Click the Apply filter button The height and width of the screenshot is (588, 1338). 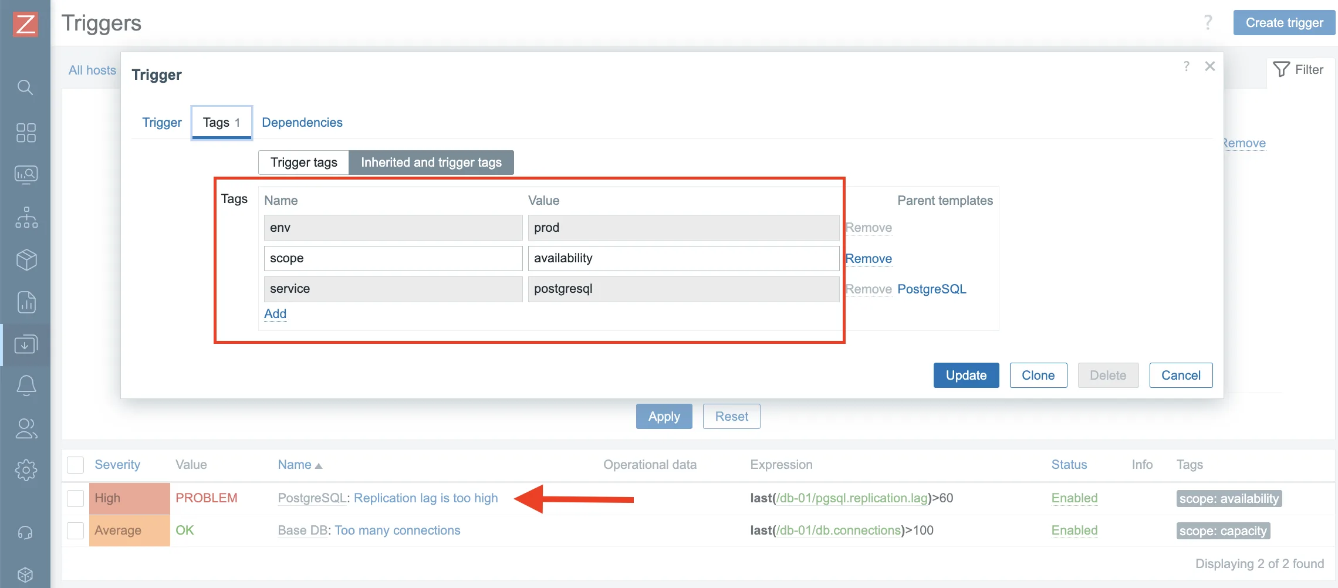[664, 417]
